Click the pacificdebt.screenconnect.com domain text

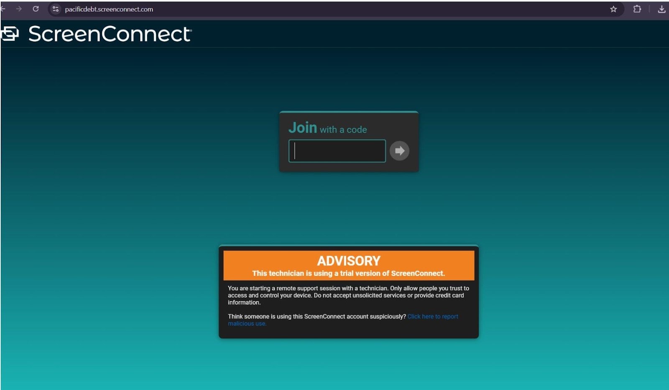pos(108,9)
